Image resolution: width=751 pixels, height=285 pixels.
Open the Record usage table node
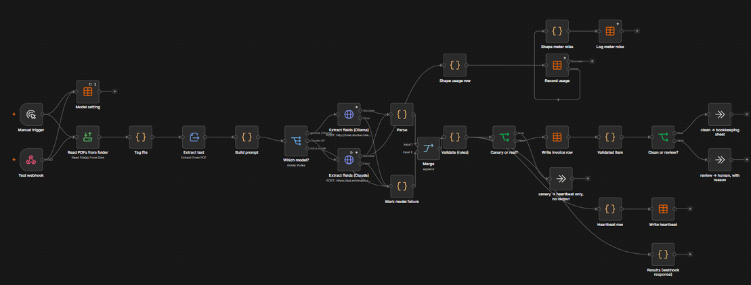point(557,65)
